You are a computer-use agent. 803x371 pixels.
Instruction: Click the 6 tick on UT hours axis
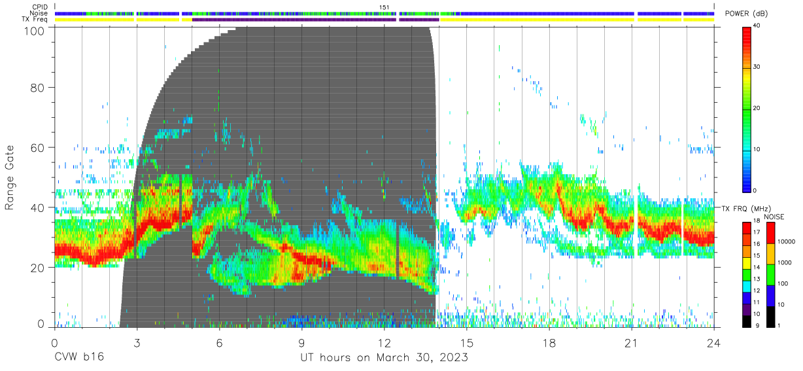tap(219, 343)
